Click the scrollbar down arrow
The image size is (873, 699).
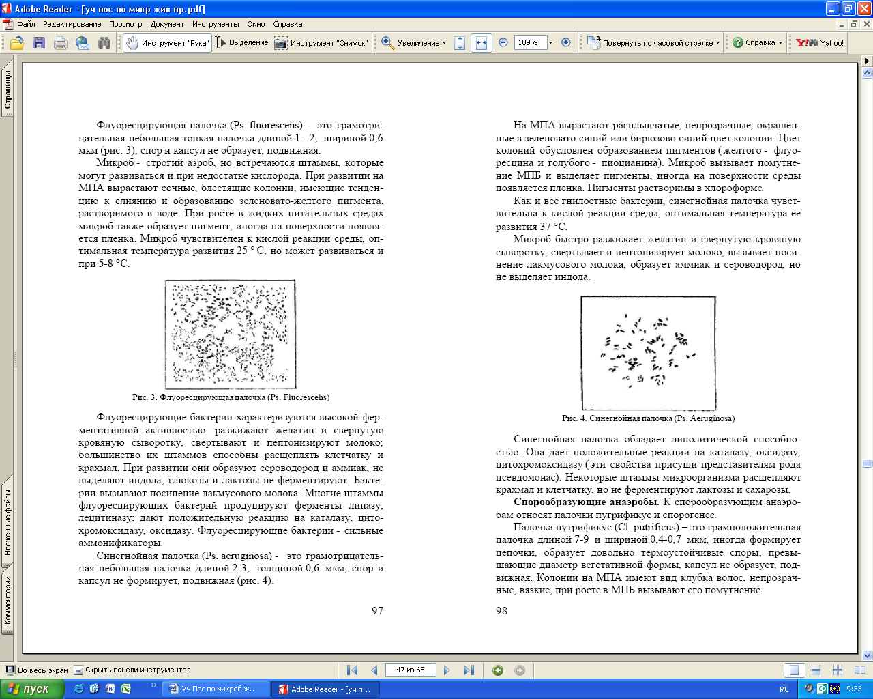(x=867, y=655)
